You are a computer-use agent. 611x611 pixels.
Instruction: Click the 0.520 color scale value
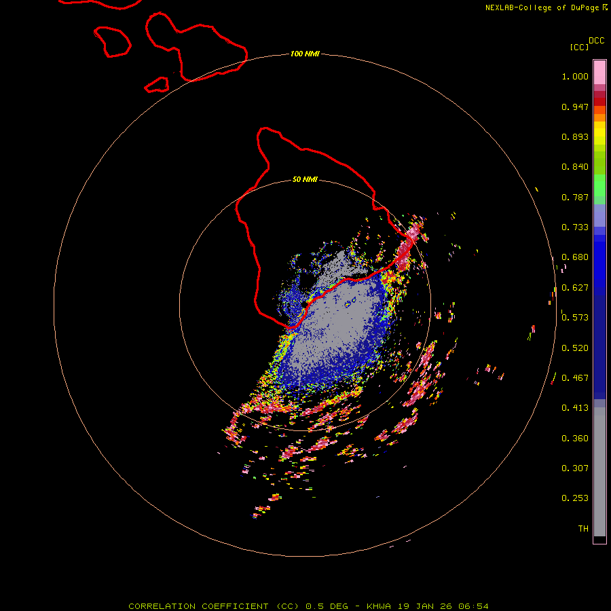pos(575,348)
